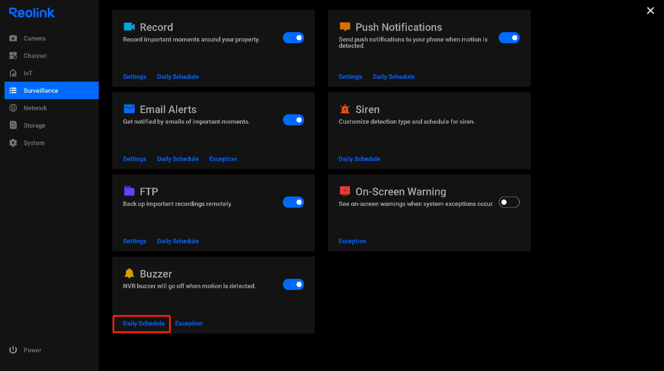Open Record Daily Schedule
Screen dimensions: 664x371
point(178,76)
